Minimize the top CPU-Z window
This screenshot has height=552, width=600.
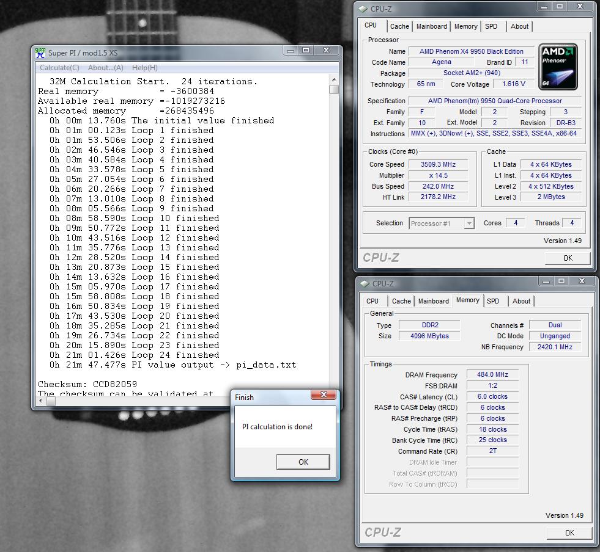[544, 7]
